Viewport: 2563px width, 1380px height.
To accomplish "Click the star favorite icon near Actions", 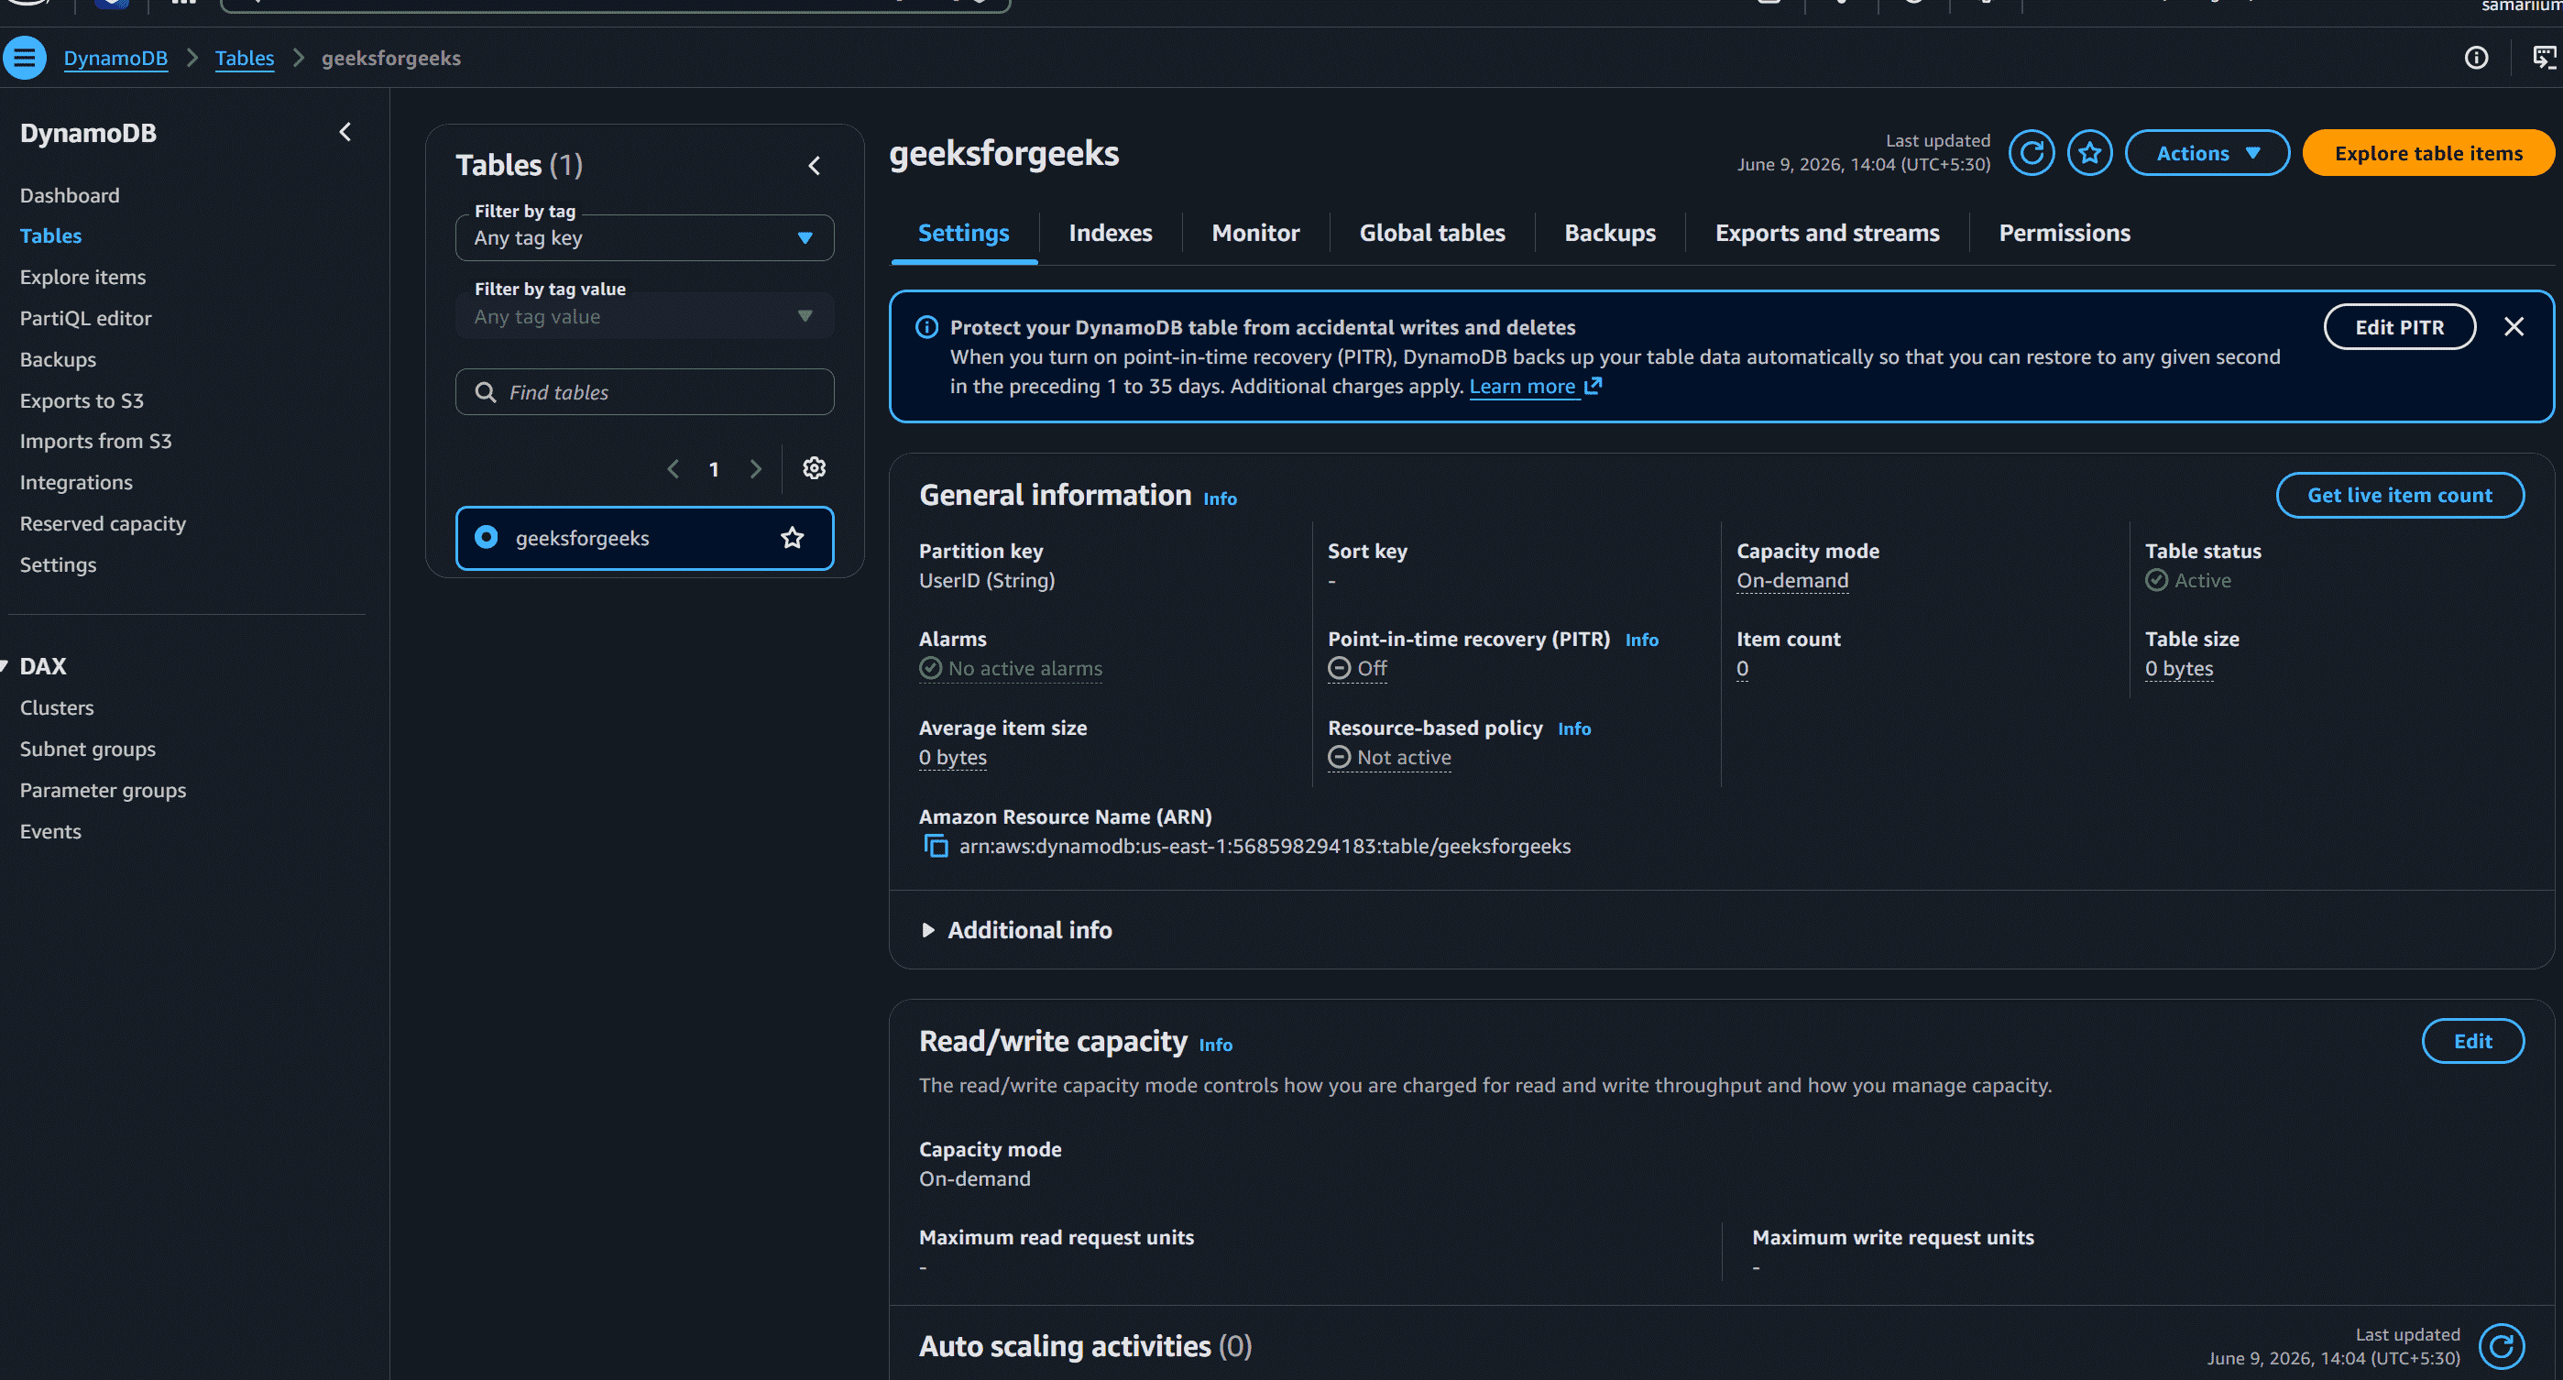I will click(x=2089, y=153).
